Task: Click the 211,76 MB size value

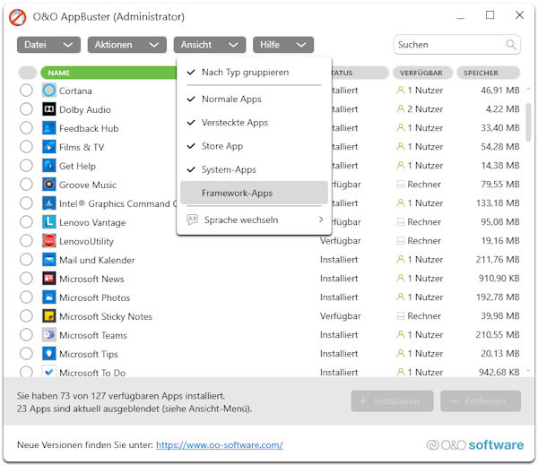Action: point(498,260)
